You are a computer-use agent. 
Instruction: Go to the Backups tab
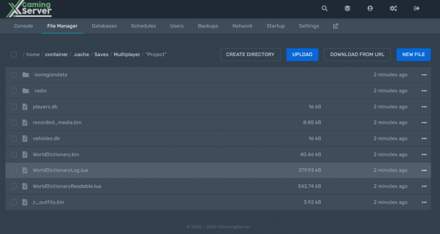tap(208, 26)
